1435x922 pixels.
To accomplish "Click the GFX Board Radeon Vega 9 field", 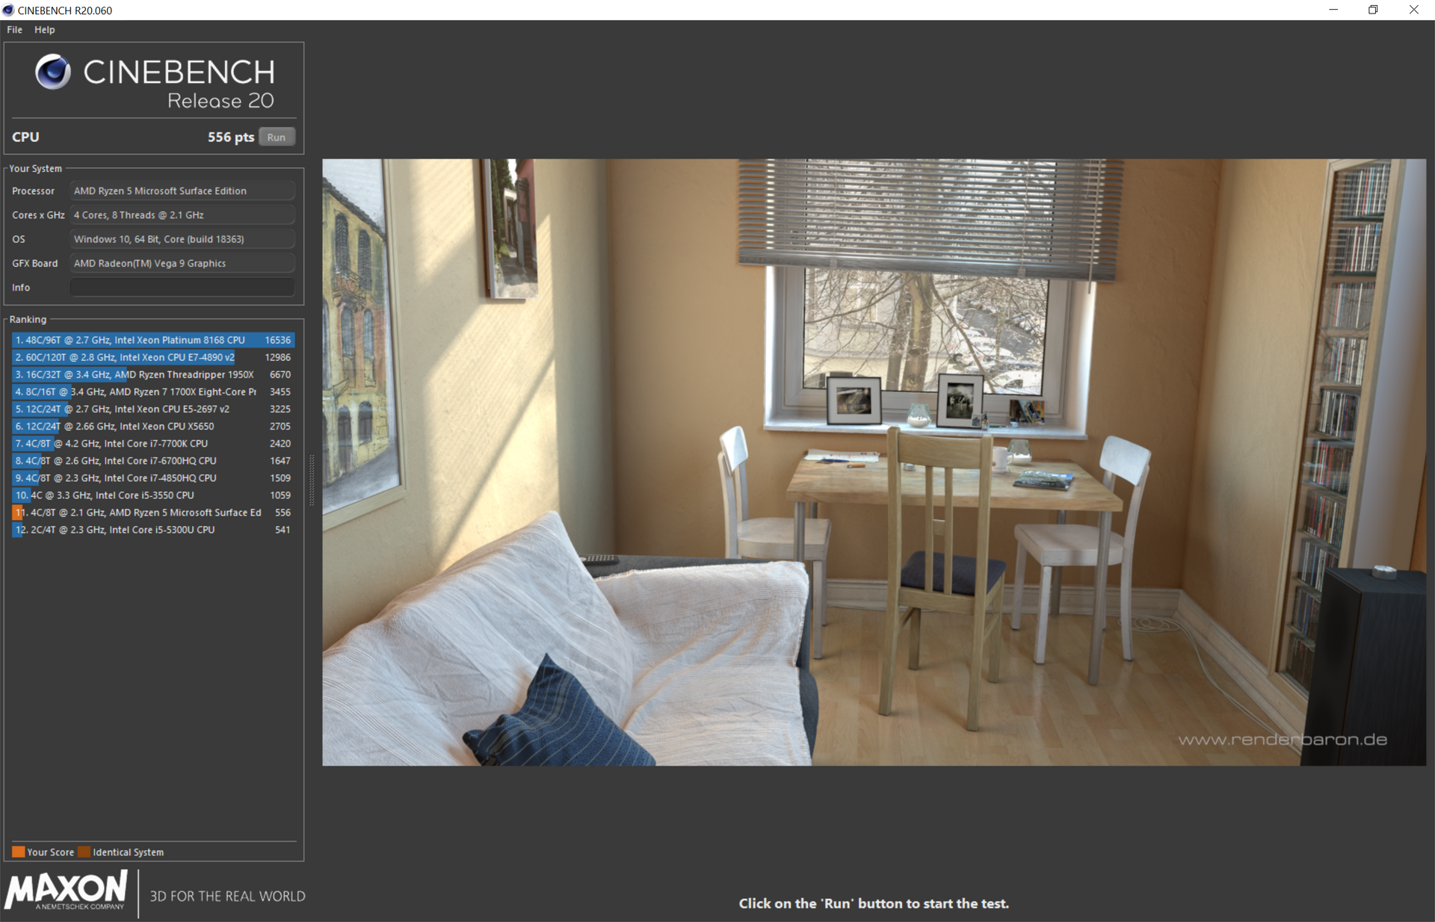I will pyautogui.click(x=182, y=264).
